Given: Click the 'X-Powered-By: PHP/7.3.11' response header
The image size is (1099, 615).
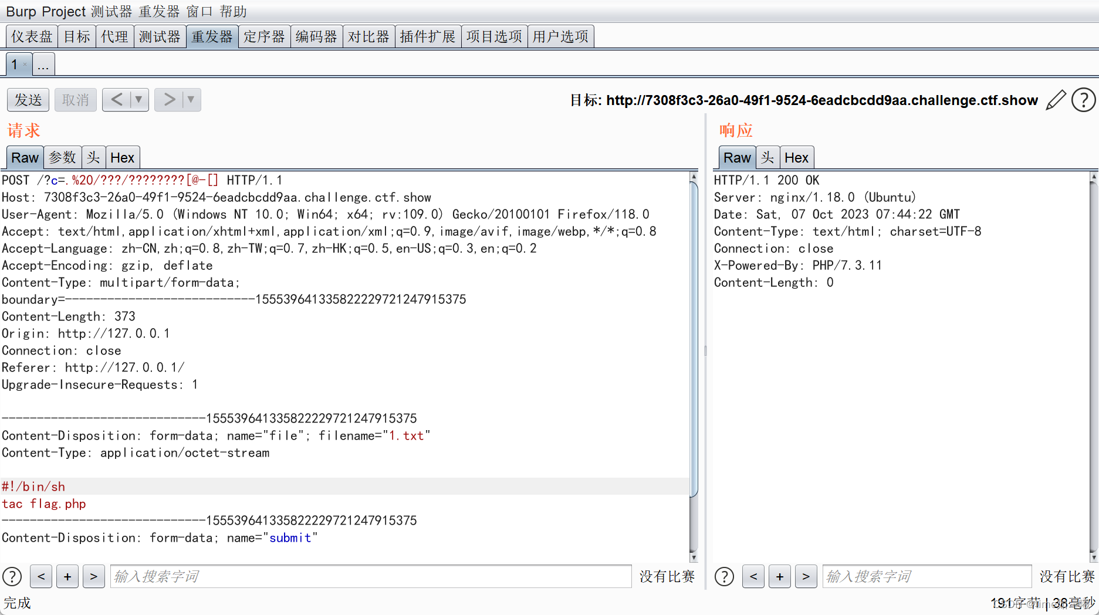Looking at the screenshot, I should pos(798,265).
